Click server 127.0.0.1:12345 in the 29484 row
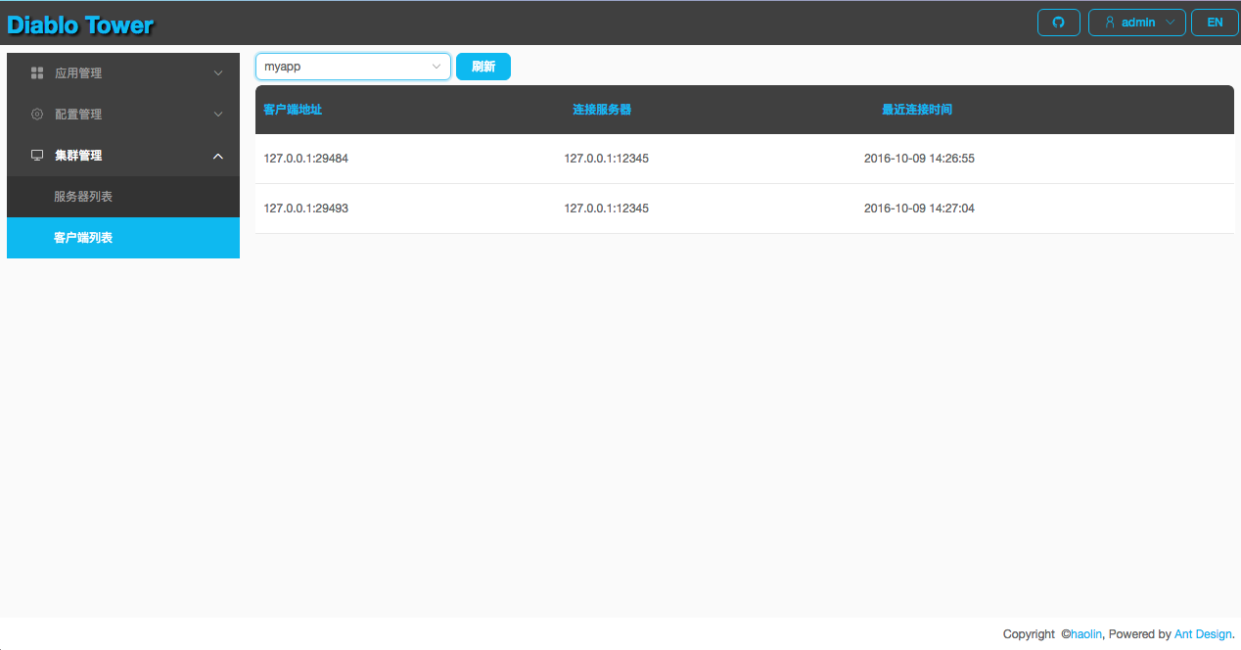1241x650 pixels. click(607, 159)
